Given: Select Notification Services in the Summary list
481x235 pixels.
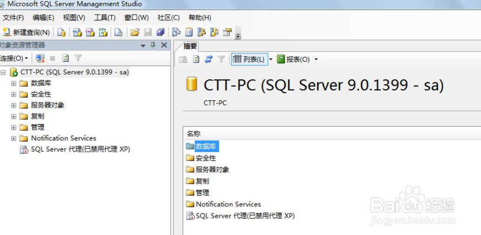Looking at the screenshot, I should coord(228,204).
